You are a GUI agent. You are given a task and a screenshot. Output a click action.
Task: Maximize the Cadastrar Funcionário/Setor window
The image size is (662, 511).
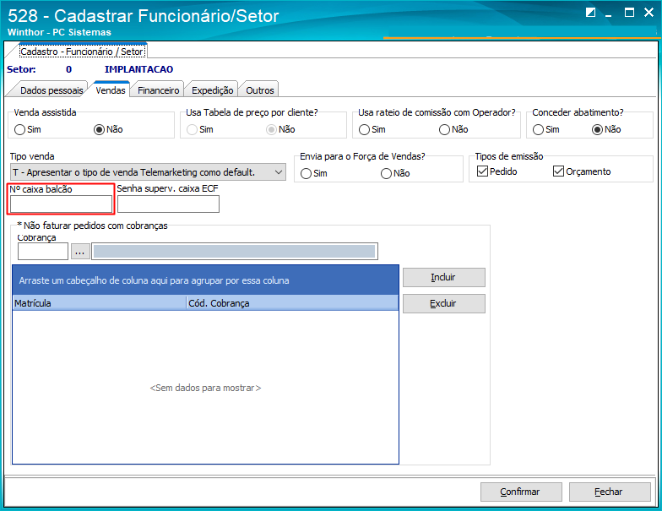629,12
